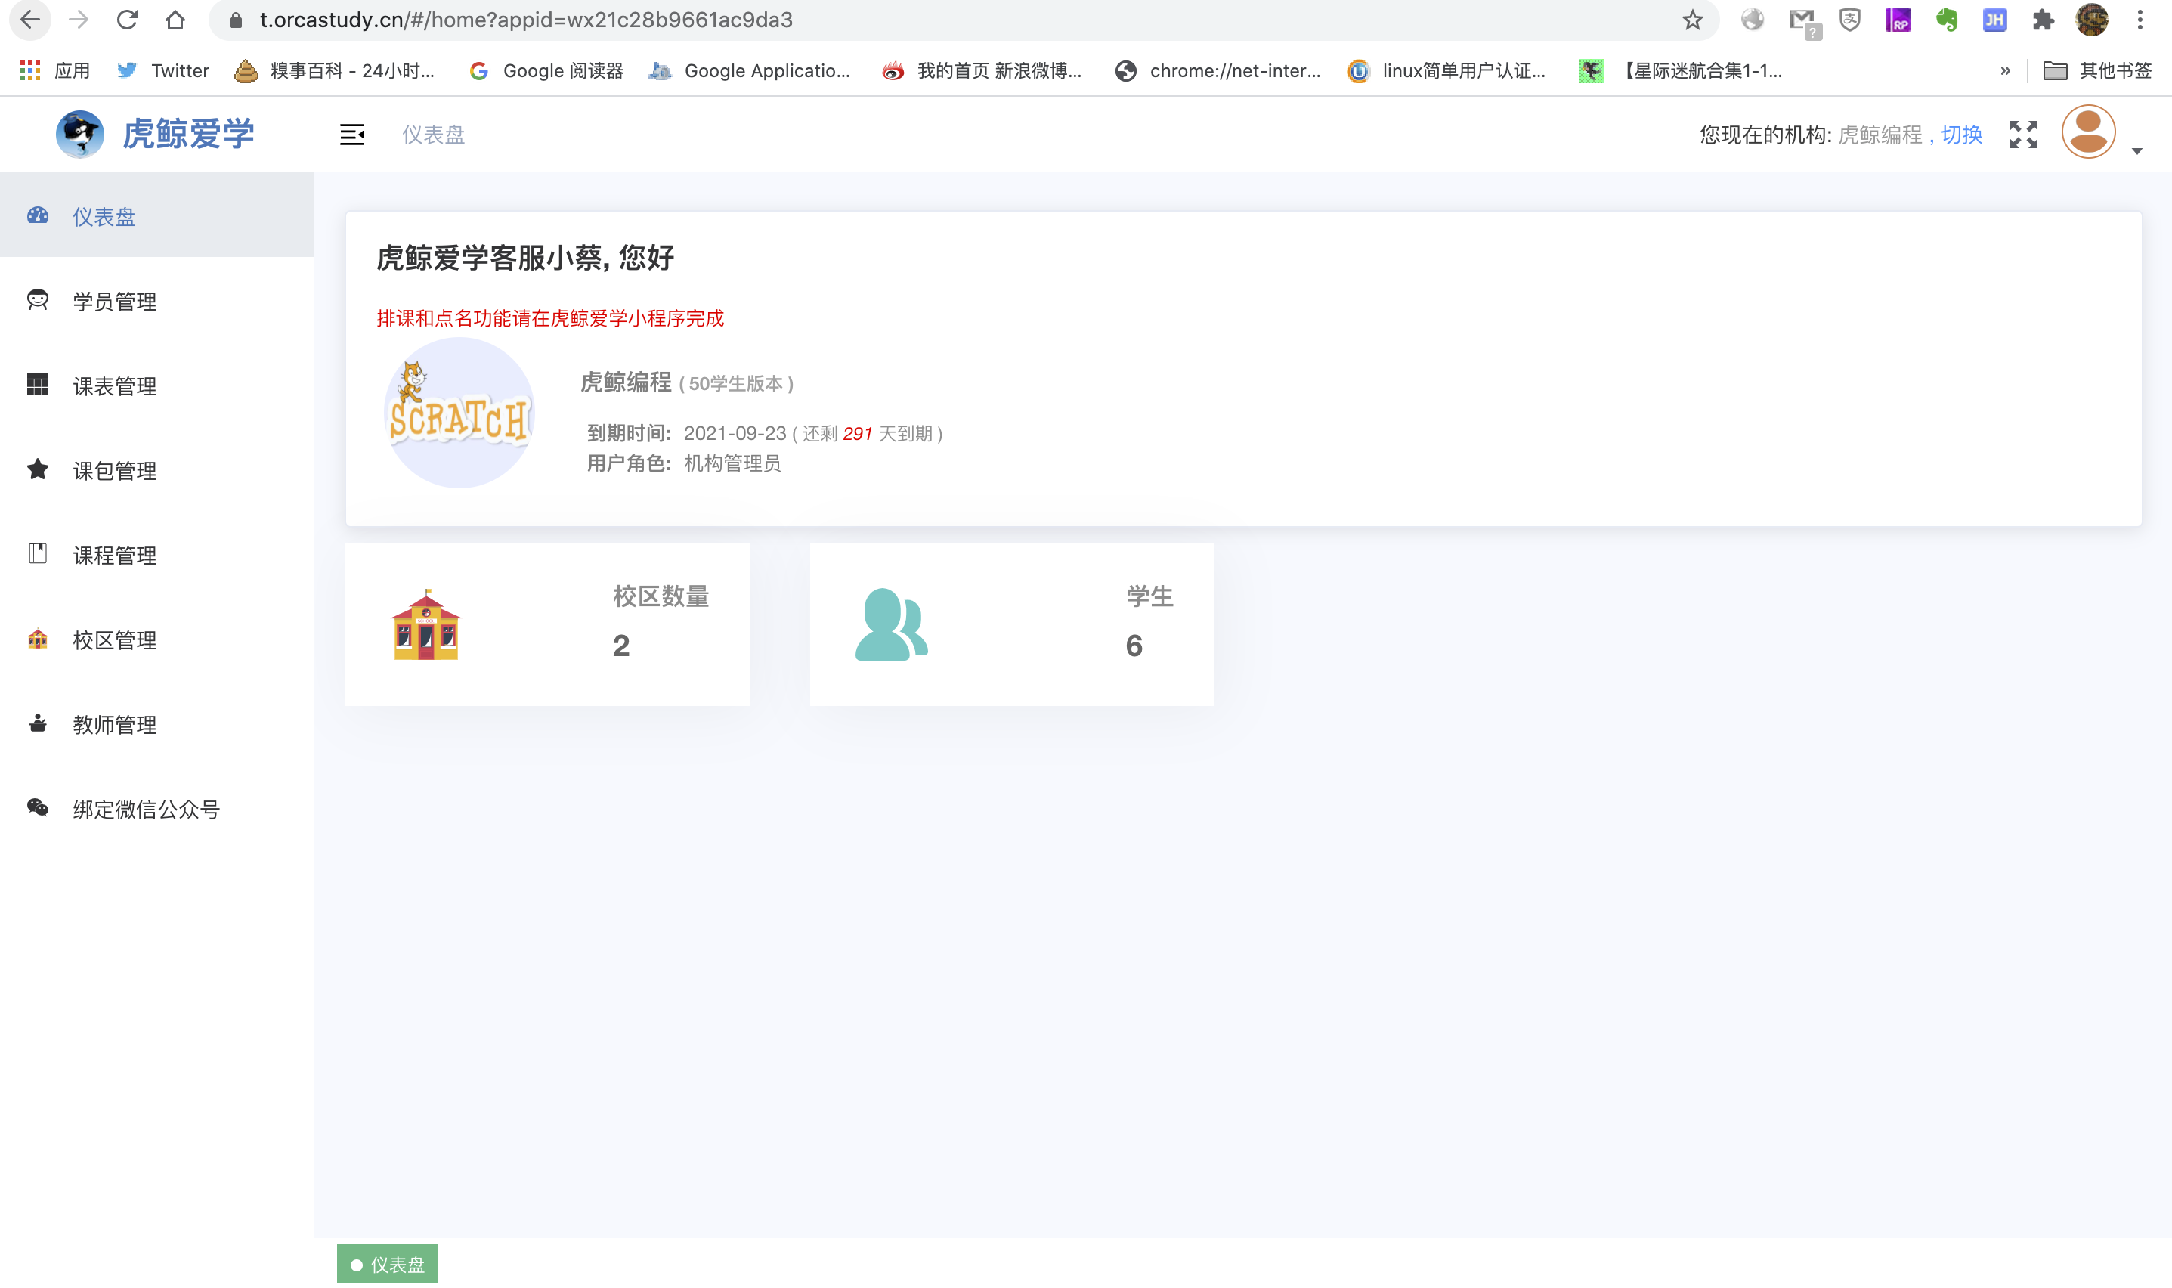Open the linux简单用户认证 bookmark
Screen dimensions: 2172x1288
click(x=1446, y=70)
